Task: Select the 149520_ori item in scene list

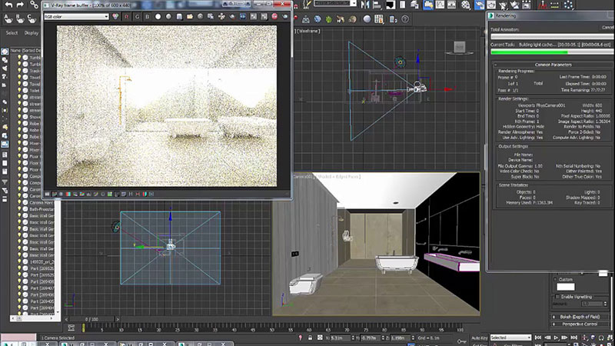Action: [42, 261]
